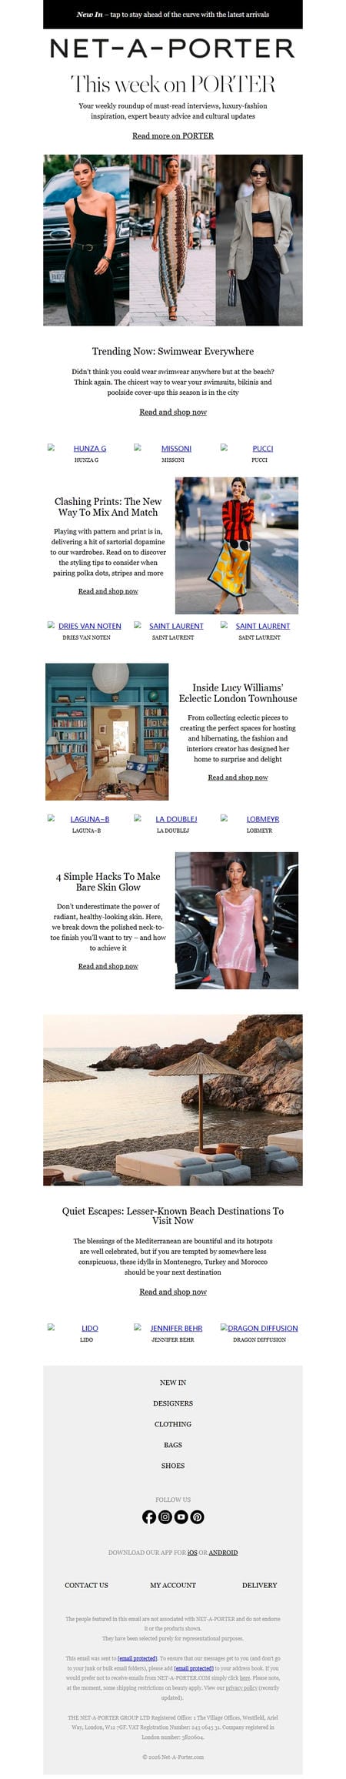The image size is (346, 1779).
Task: Click the Lucy Williams townhouse photo
Action: 107,731
